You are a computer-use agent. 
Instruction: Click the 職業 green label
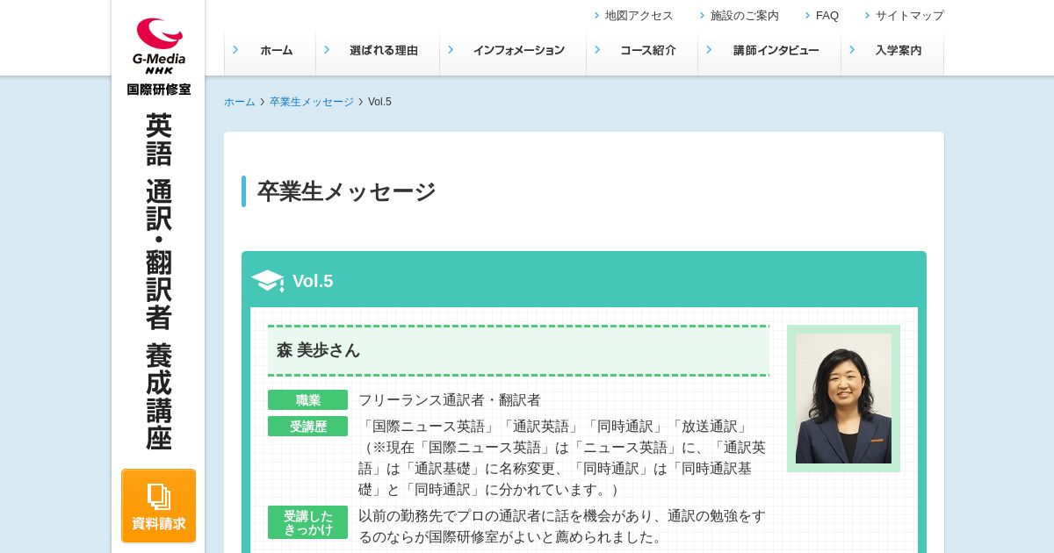point(307,400)
